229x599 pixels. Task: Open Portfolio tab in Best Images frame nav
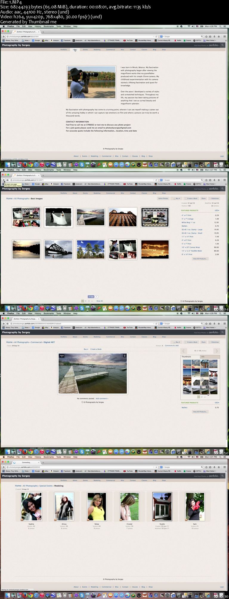coord(64,193)
